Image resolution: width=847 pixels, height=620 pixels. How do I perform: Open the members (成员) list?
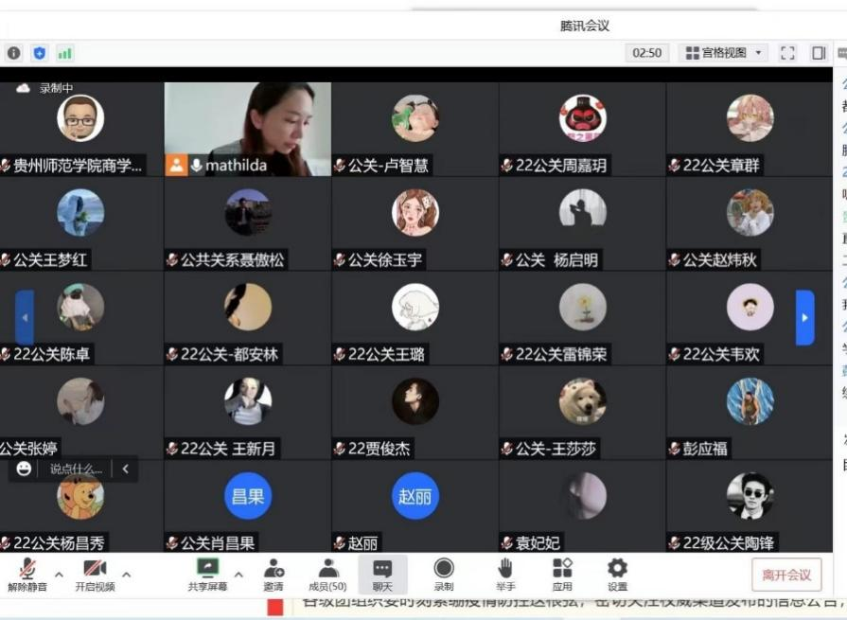point(327,574)
